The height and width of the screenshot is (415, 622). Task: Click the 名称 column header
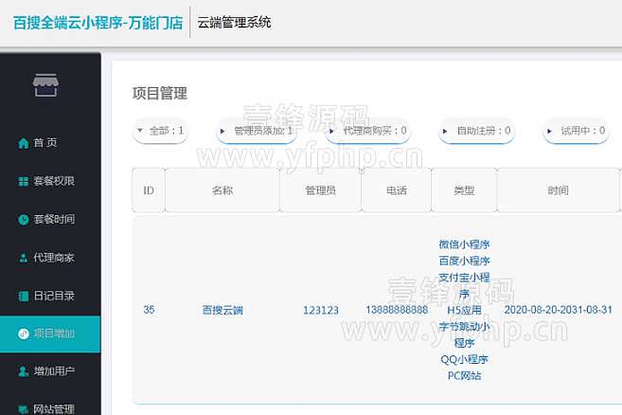222,191
